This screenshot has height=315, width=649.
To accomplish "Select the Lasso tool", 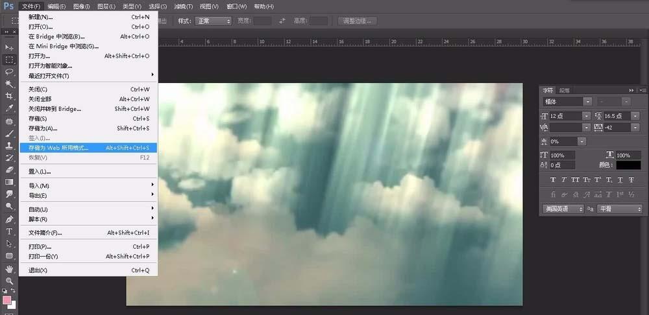I will (x=8, y=72).
